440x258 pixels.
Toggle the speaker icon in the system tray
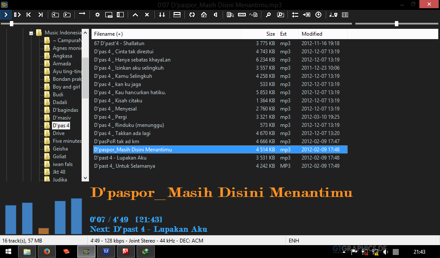tap(385, 252)
